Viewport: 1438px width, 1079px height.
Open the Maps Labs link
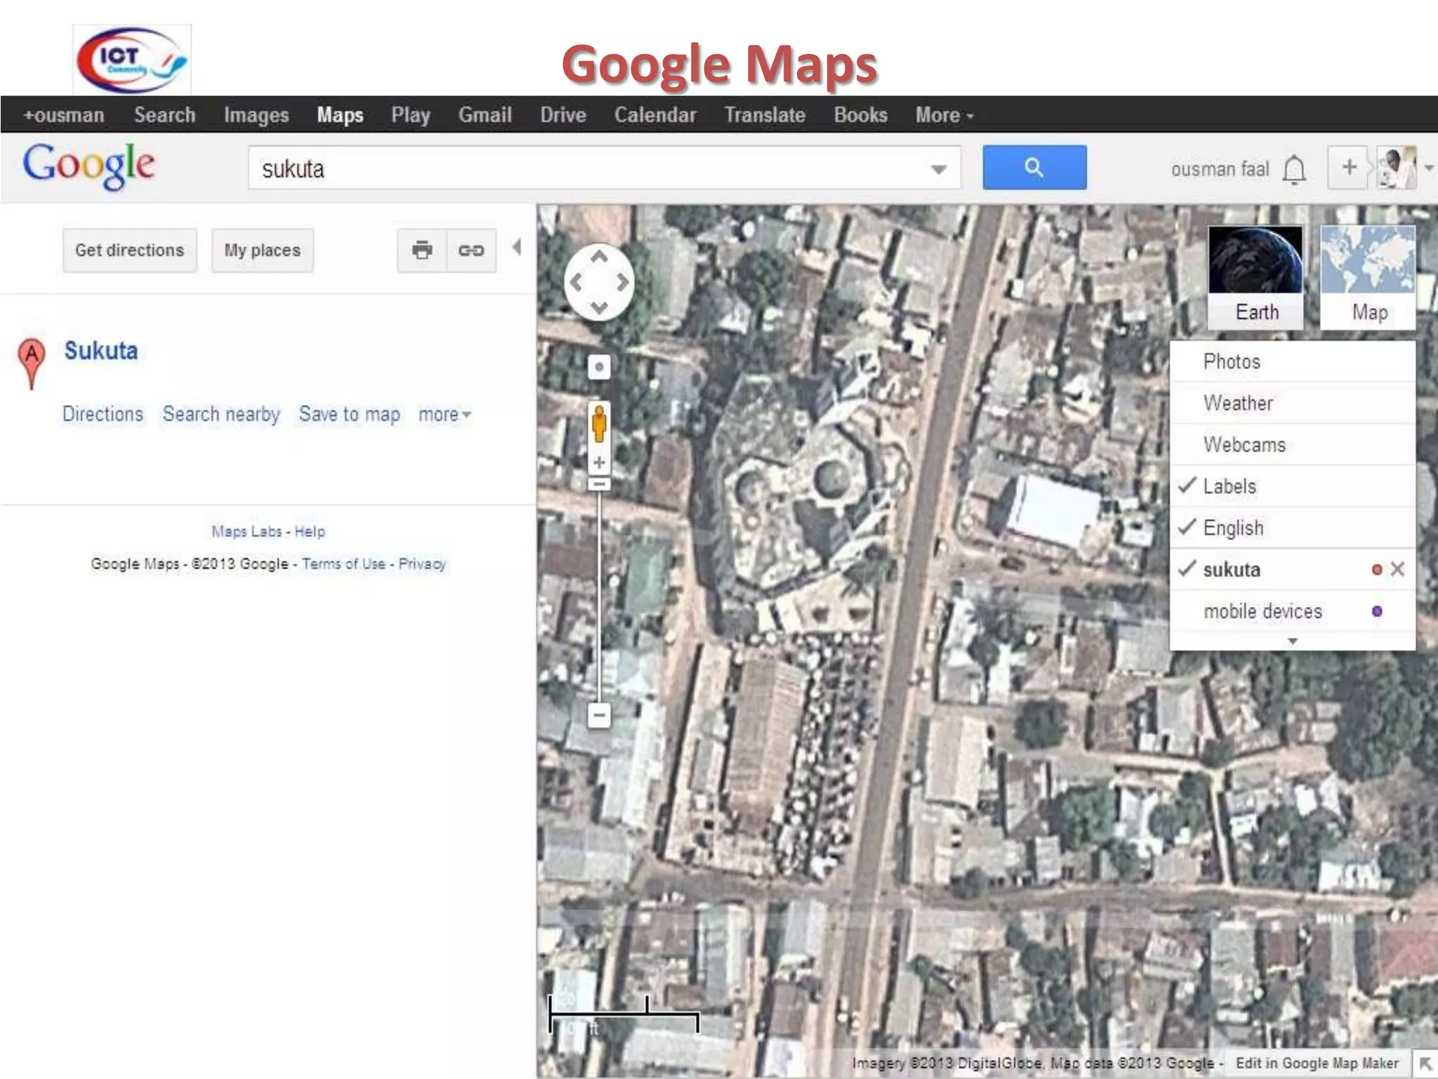(247, 531)
